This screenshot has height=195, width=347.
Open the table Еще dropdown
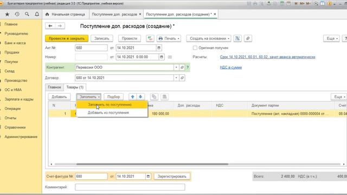point(339,97)
